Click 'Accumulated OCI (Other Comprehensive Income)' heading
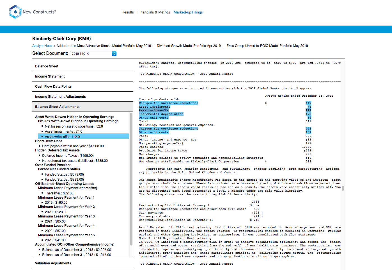The width and height of the screenshot is (392, 270). click(x=75, y=244)
